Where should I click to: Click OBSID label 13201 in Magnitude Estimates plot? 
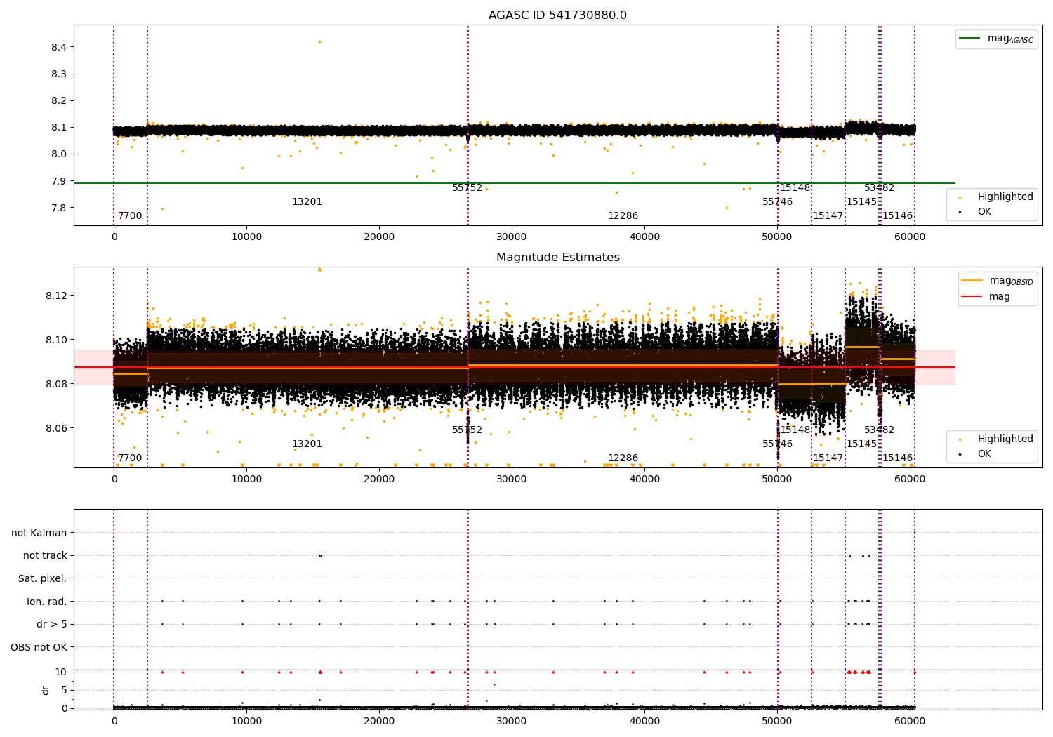307,444
